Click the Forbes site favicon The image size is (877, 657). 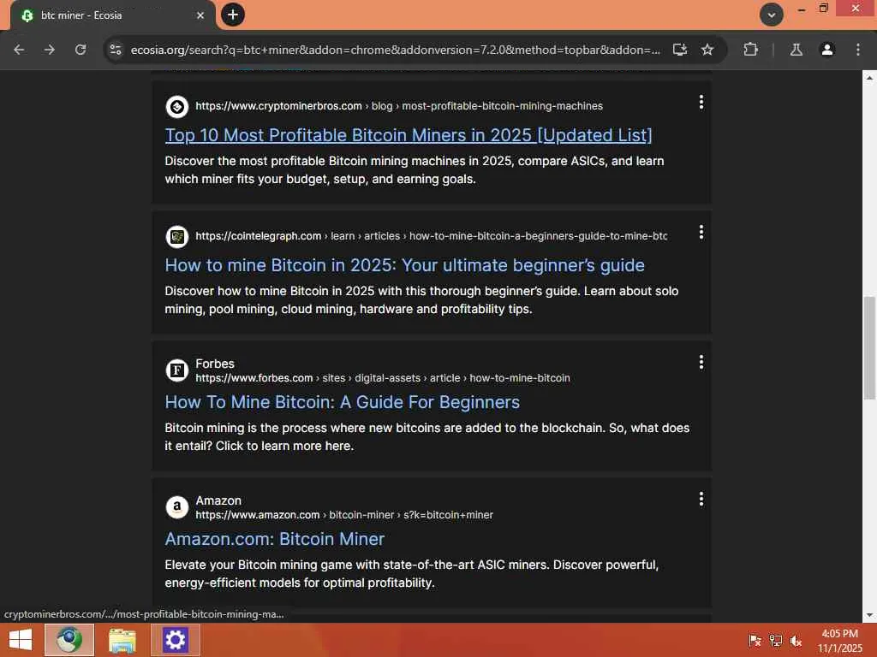176,370
